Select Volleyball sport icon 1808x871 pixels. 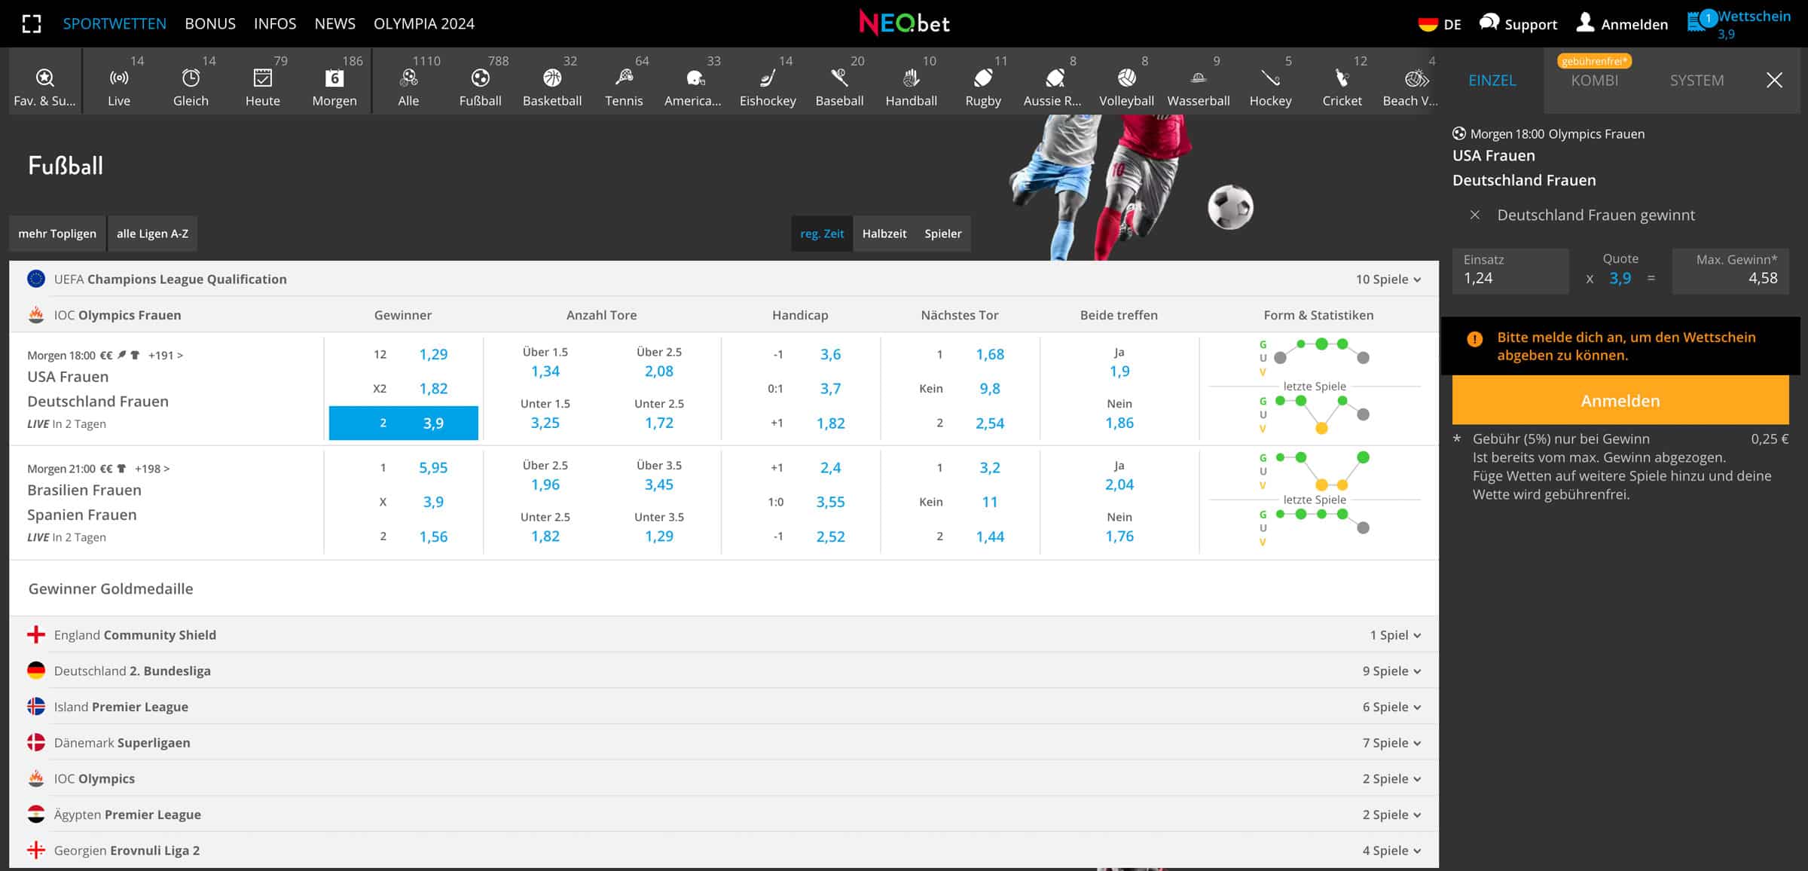click(1127, 78)
